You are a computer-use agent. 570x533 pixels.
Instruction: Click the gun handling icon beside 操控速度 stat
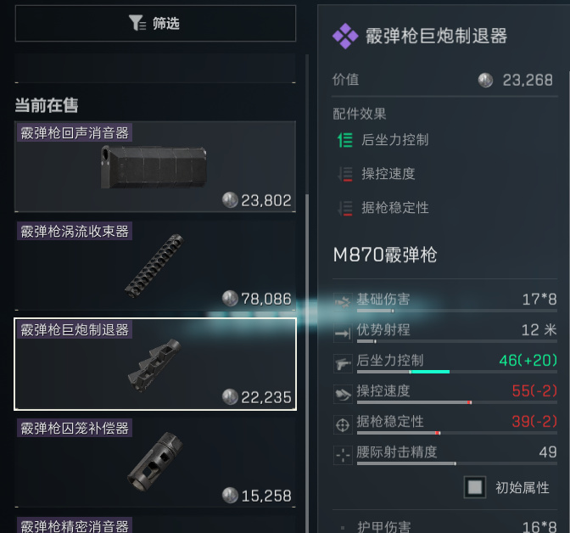point(343,394)
